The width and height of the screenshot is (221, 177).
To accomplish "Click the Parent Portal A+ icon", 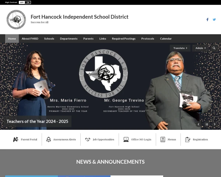I will coord(15,139).
